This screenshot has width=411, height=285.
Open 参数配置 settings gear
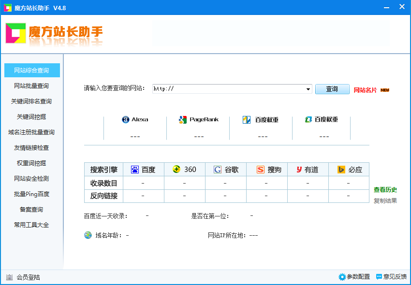(x=342, y=277)
